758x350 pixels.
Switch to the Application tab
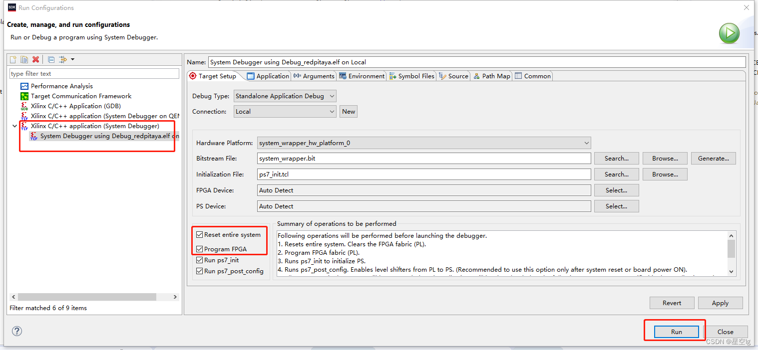click(269, 76)
